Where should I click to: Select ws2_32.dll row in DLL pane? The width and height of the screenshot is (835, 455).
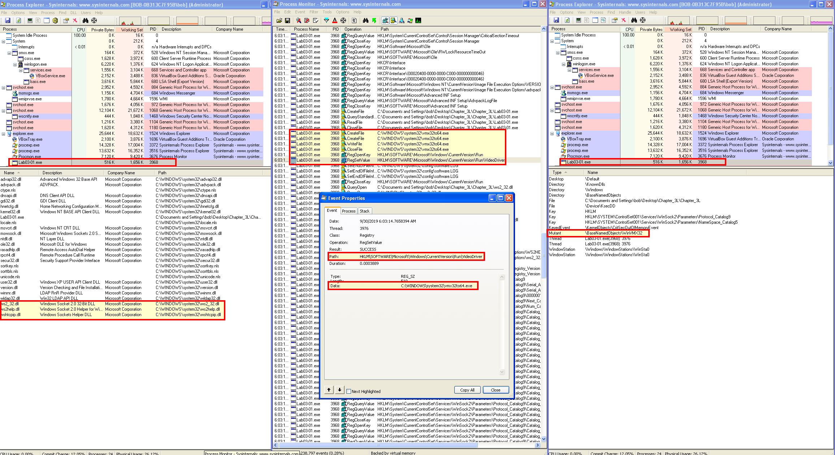pos(112,304)
